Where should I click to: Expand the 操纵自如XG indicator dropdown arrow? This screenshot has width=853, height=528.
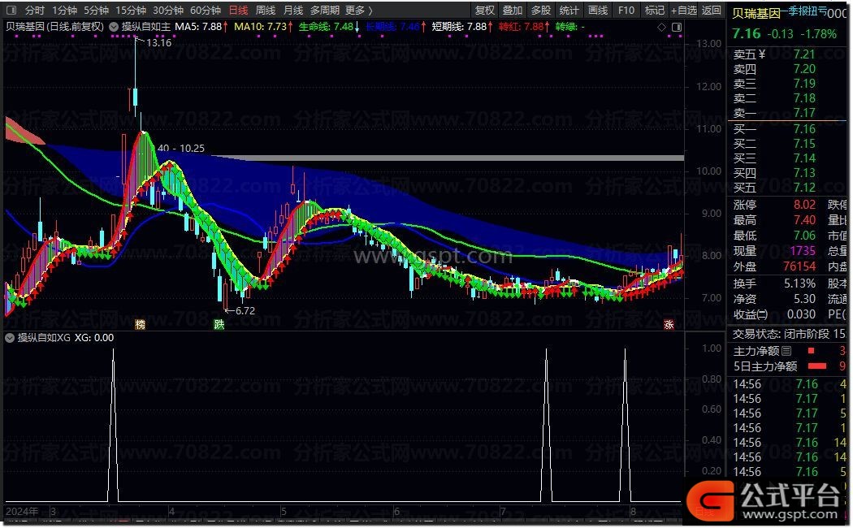coord(10,338)
